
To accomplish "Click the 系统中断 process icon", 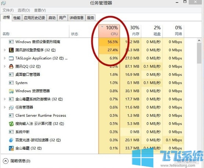I will pos(11,132).
